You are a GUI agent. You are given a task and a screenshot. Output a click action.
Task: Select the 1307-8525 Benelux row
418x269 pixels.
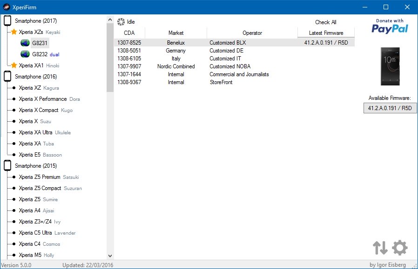coord(234,43)
